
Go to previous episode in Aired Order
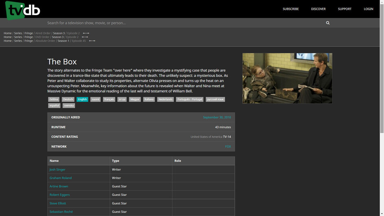click(x=84, y=33)
